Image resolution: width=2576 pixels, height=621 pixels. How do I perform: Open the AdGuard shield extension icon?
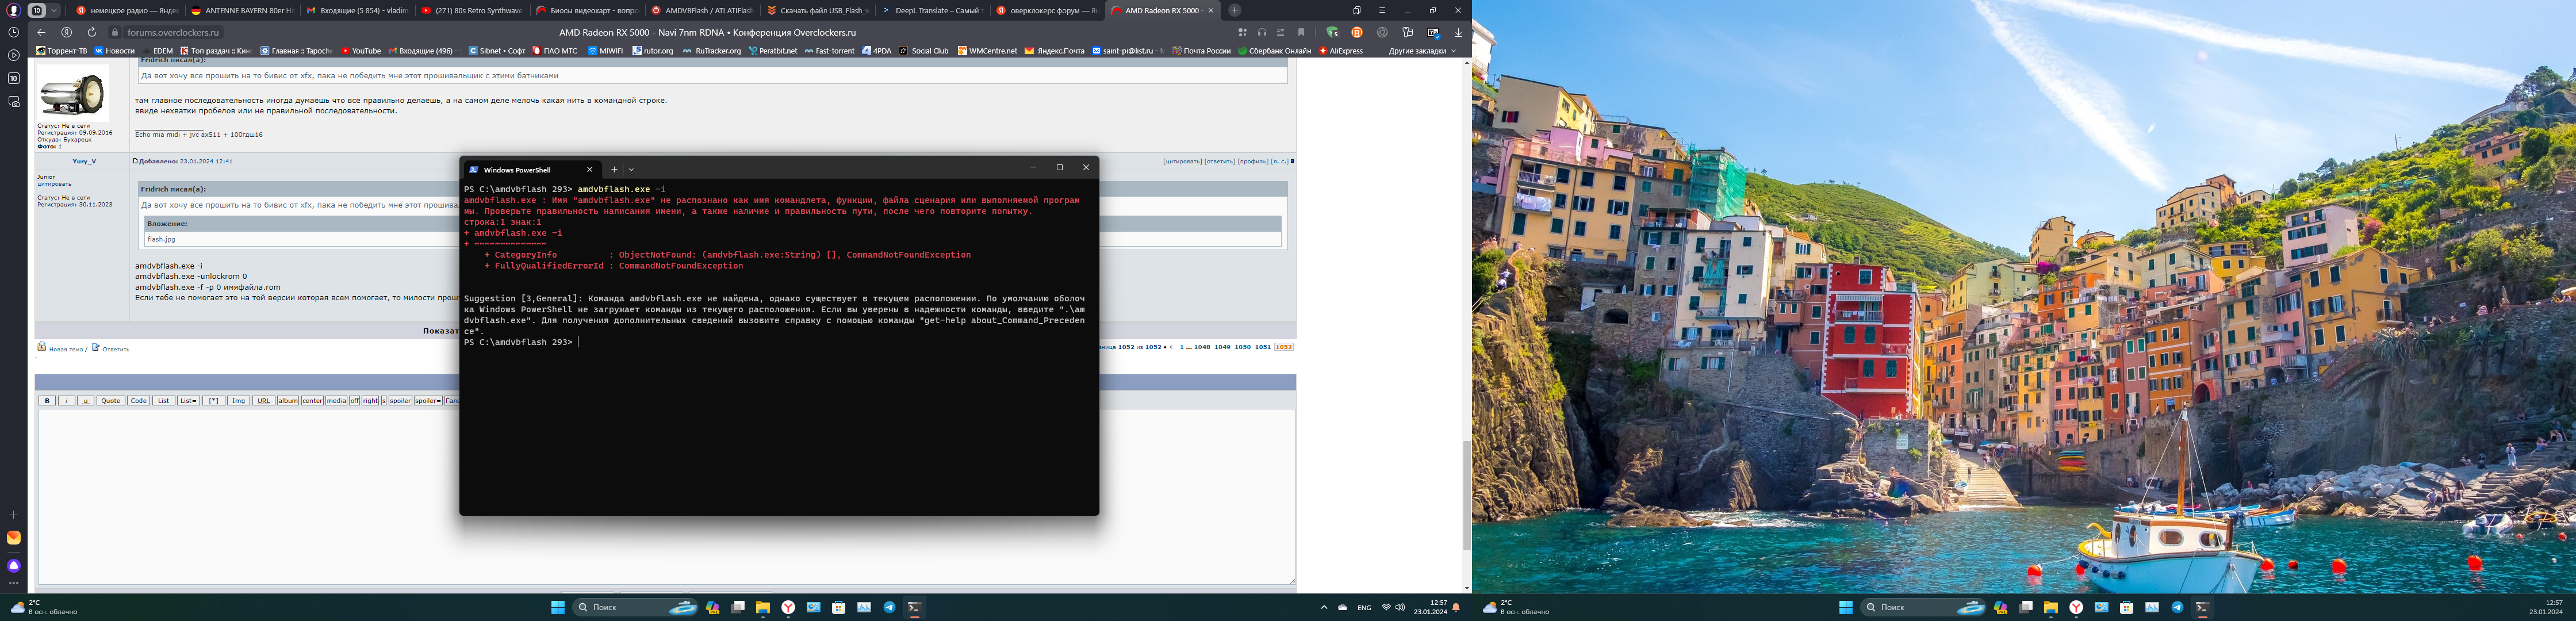click(1332, 32)
